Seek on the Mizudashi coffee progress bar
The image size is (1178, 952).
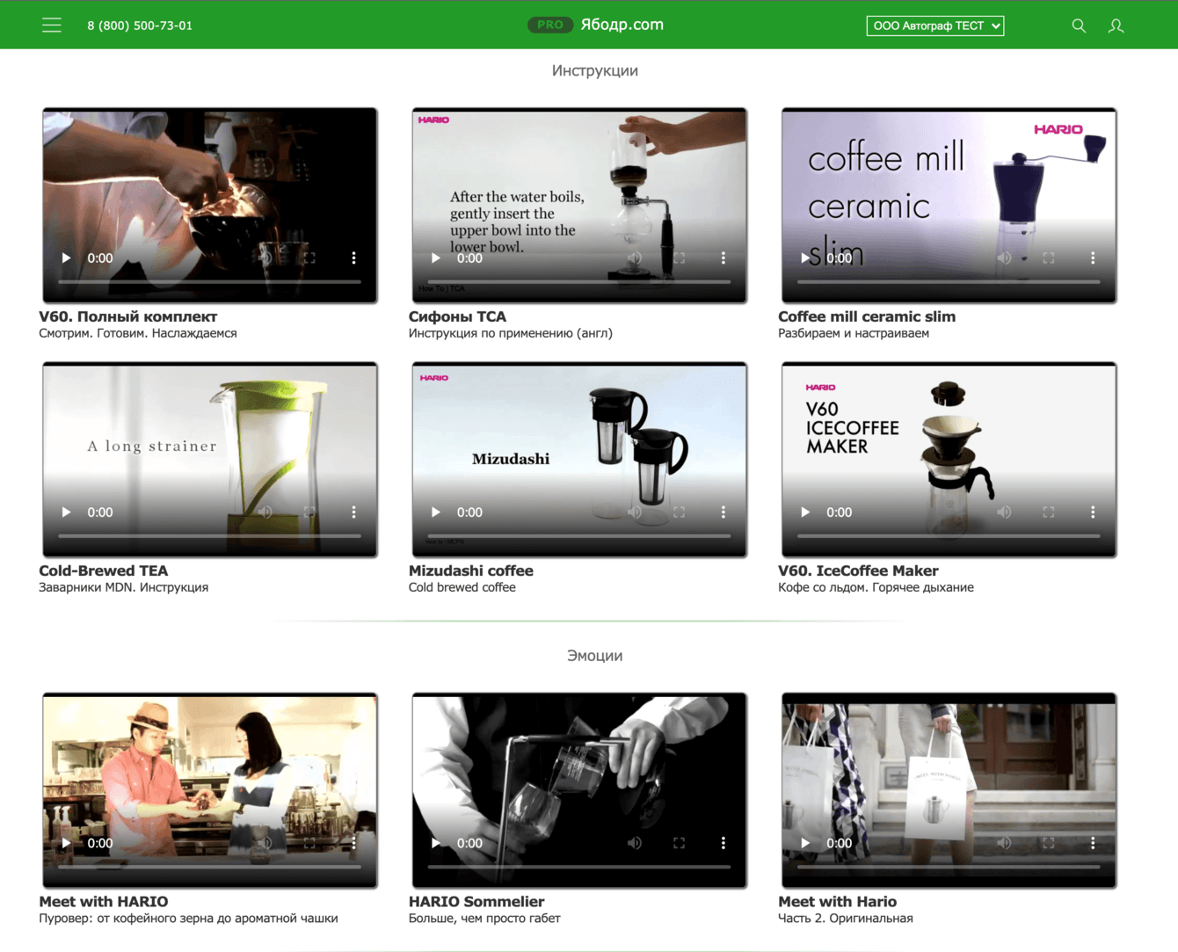(579, 535)
